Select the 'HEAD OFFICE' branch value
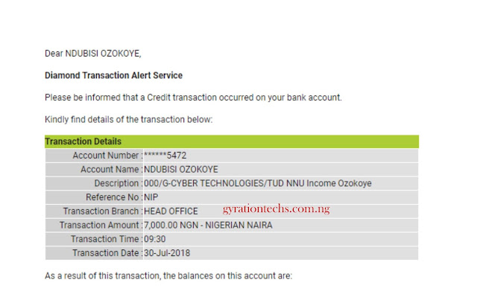The height and width of the screenshot is (306, 477). click(x=171, y=211)
